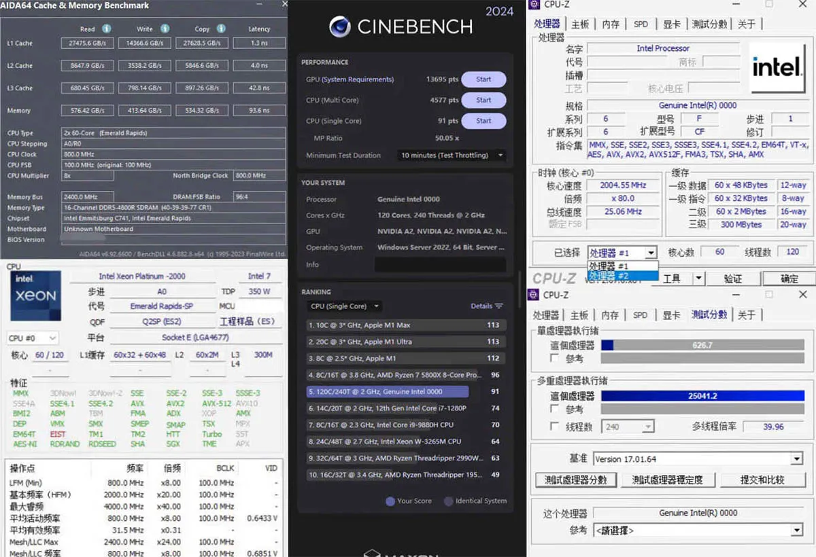The height and width of the screenshot is (557, 816).
Task: Open the CPU (Single Core) ranking dropdown
Action: (x=345, y=306)
